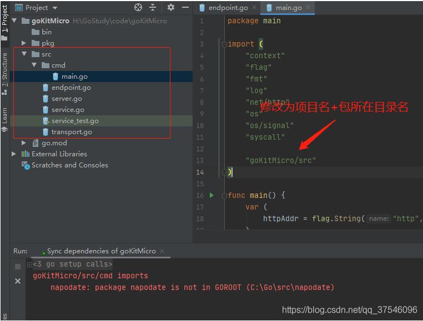Click the collapse all icon in Project panel

153,7
